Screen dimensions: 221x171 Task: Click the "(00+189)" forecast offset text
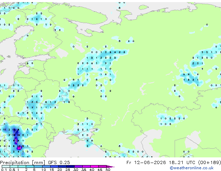209,163
